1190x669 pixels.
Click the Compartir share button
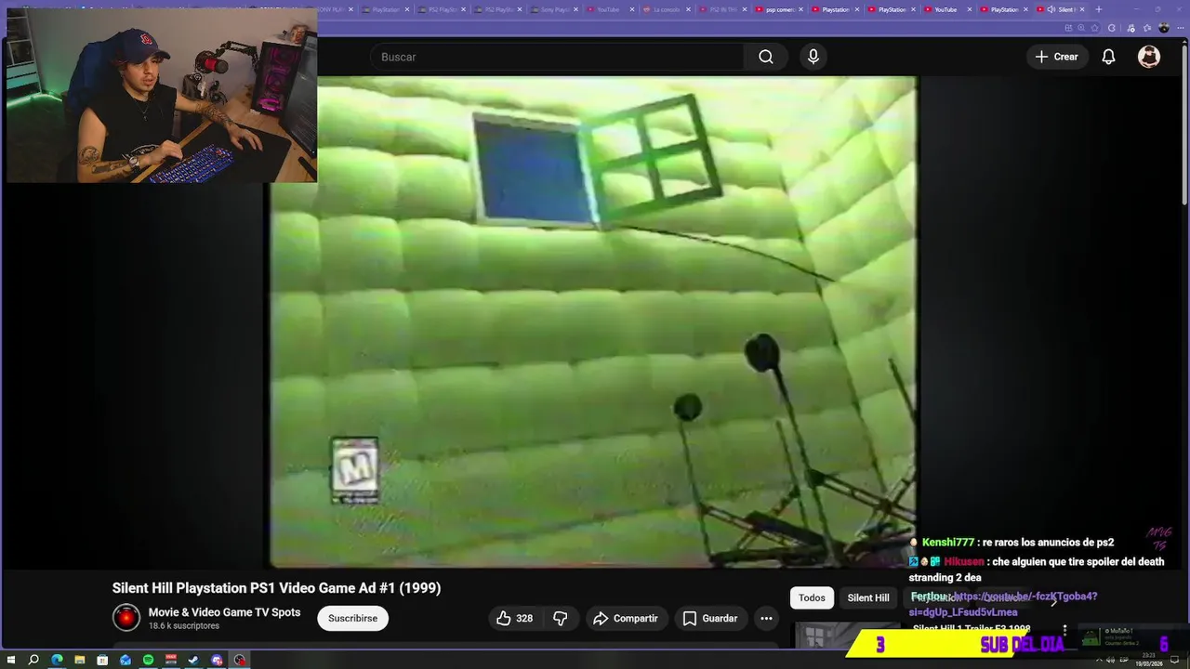click(x=626, y=618)
